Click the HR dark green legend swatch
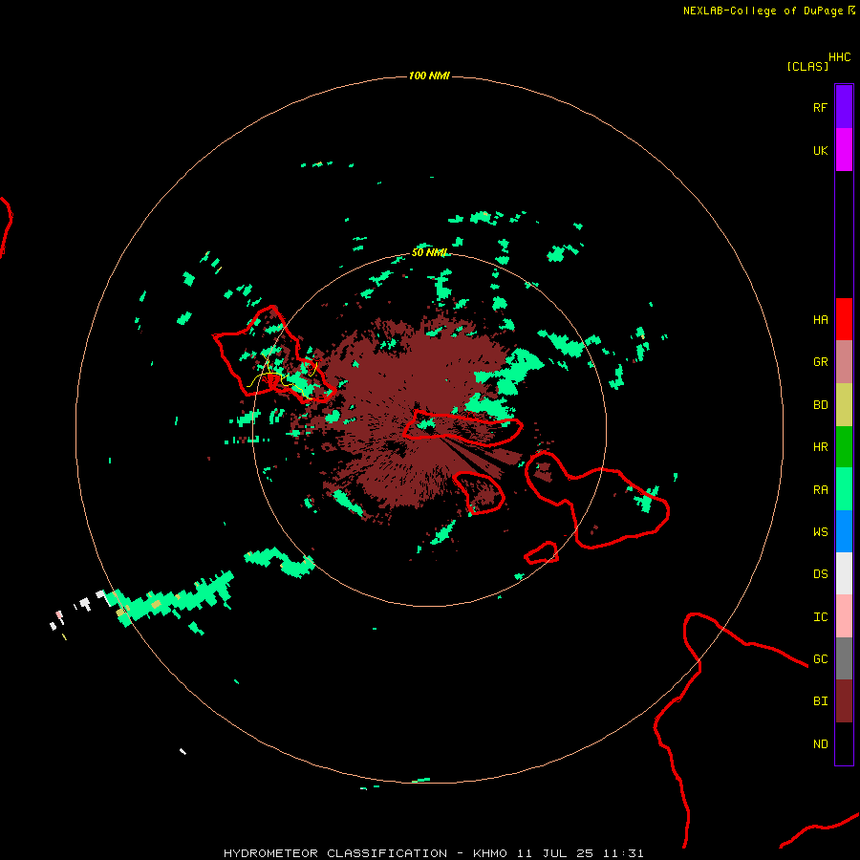Screen dimensions: 860x860 pos(844,447)
